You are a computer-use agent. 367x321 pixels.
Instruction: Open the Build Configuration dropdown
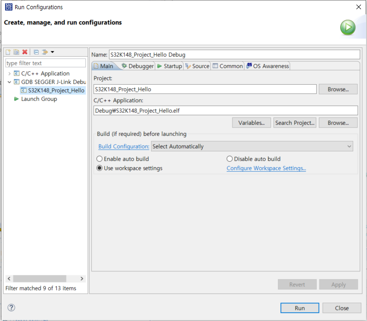[252, 146]
